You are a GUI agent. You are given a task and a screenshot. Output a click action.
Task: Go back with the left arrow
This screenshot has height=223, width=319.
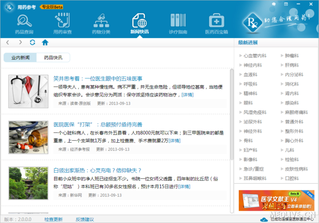pos(8,42)
